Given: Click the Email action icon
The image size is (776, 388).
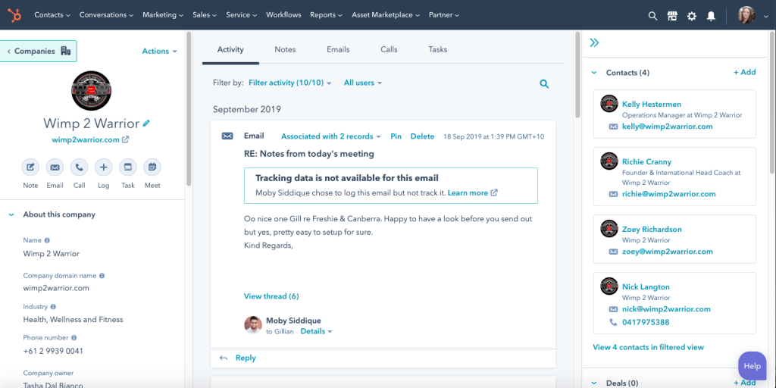Looking at the screenshot, I should 55,167.
